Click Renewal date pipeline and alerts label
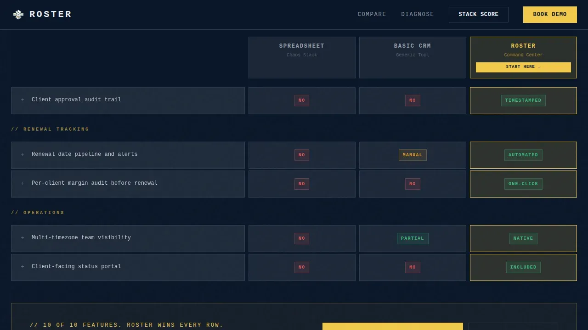 [85, 154]
